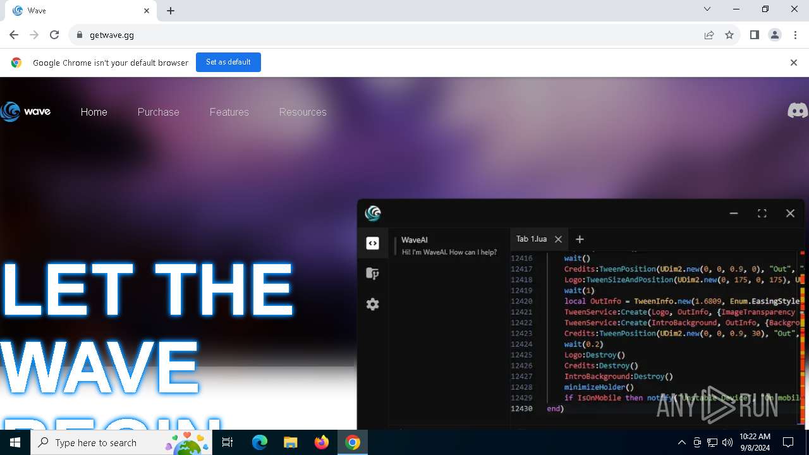The height and width of the screenshot is (455, 809).
Task: Open the script hub sidebar icon
Action: pyautogui.click(x=373, y=274)
